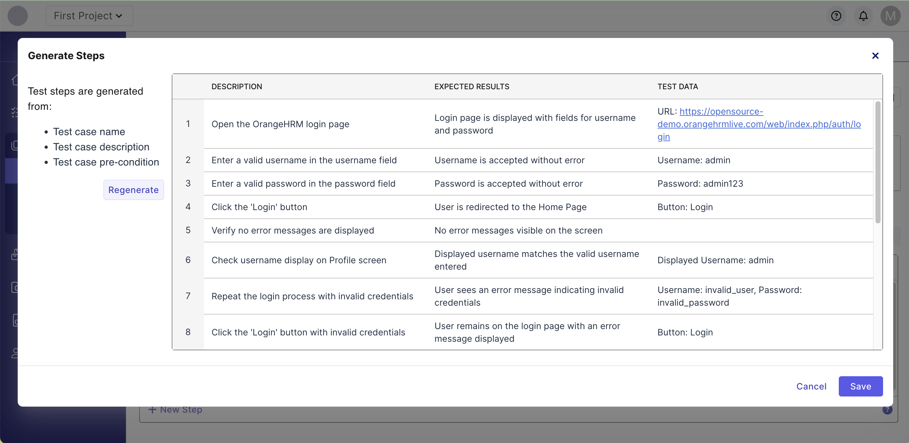909x443 pixels.
Task: Click 'Password is accepted without error' cell
Action: pos(509,184)
